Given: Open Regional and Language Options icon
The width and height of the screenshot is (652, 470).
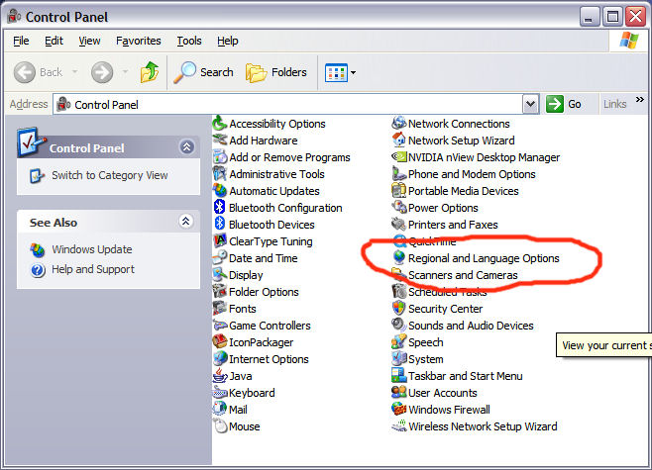Looking at the screenshot, I should coord(398,258).
